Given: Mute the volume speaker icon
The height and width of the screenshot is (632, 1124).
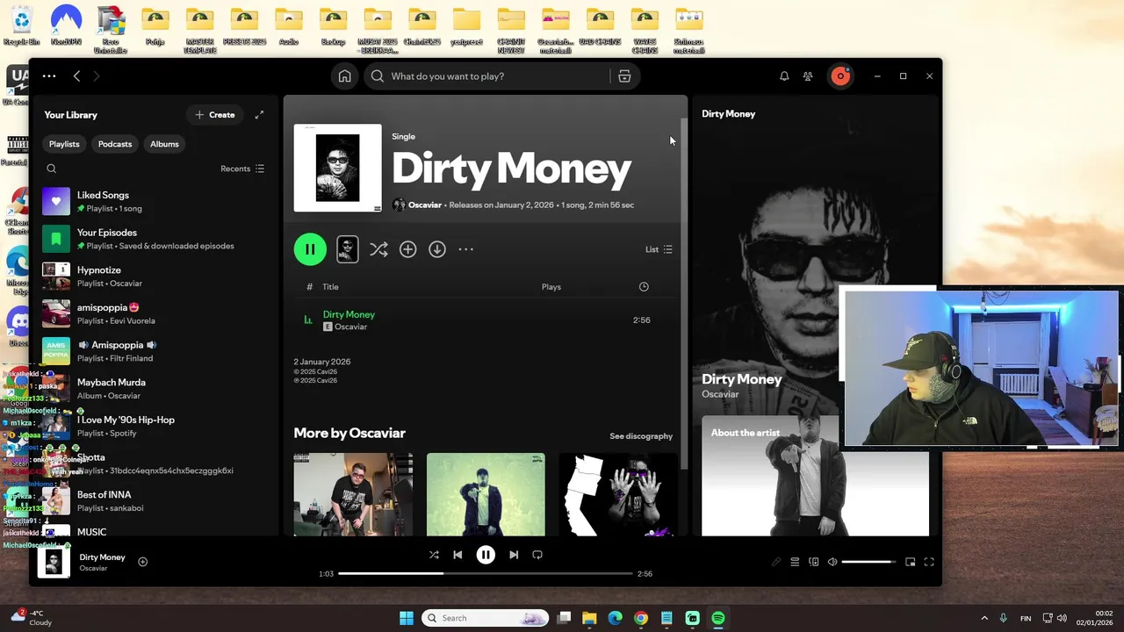Looking at the screenshot, I should click(x=832, y=562).
